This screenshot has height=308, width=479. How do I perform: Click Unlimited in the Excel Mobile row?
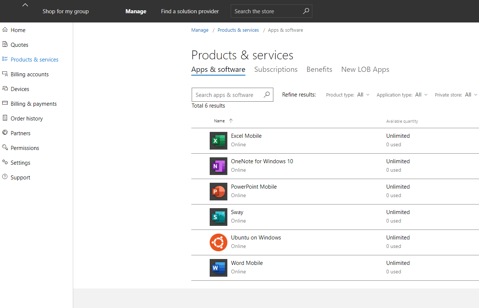[x=398, y=136]
